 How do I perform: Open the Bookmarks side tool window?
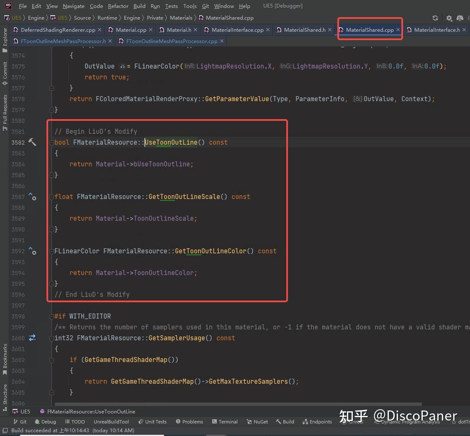(5, 359)
